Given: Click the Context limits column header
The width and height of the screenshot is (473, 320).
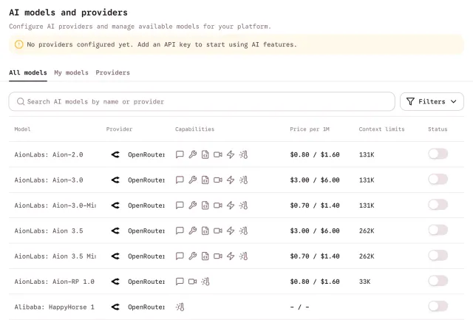Looking at the screenshot, I should coord(381,129).
